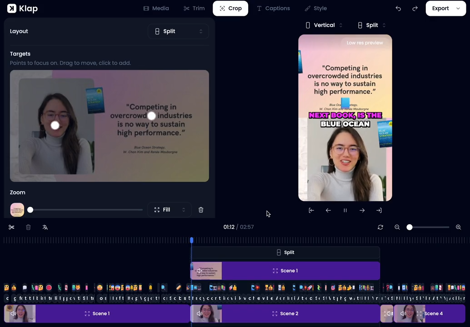
Task: Click the timeline refresh icon
Action: point(380,227)
